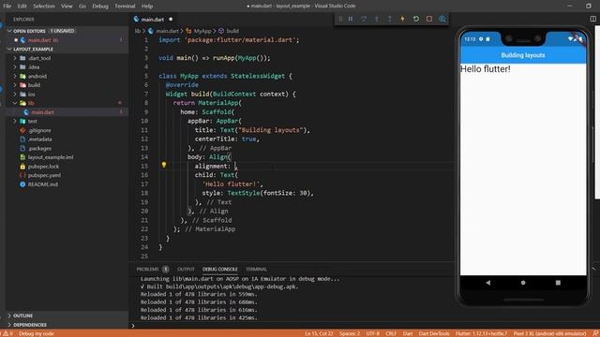
Task: Open the widget inspector magnifier icon
Action: (x=442, y=19)
